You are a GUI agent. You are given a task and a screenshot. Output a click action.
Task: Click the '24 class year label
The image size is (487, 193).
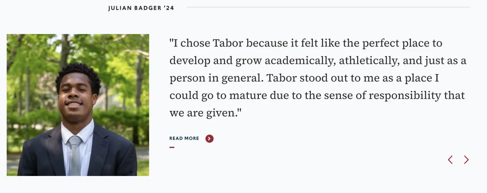click(x=169, y=8)
